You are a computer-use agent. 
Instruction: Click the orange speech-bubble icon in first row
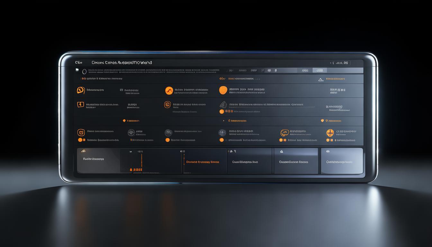[81, 90]
